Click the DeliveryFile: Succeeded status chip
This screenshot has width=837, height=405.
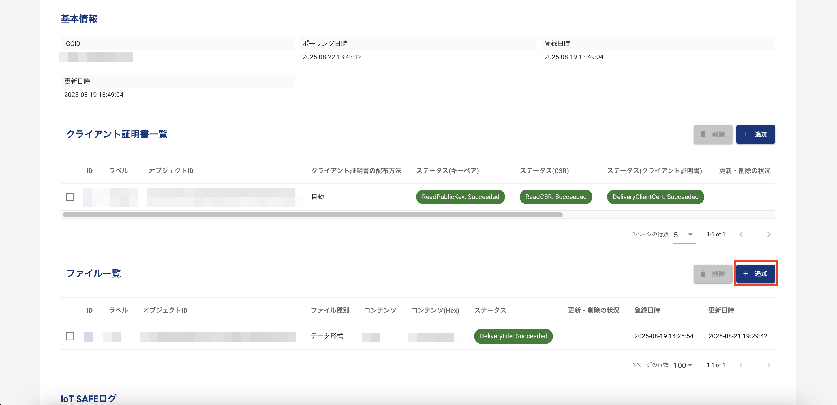(513, 336)
